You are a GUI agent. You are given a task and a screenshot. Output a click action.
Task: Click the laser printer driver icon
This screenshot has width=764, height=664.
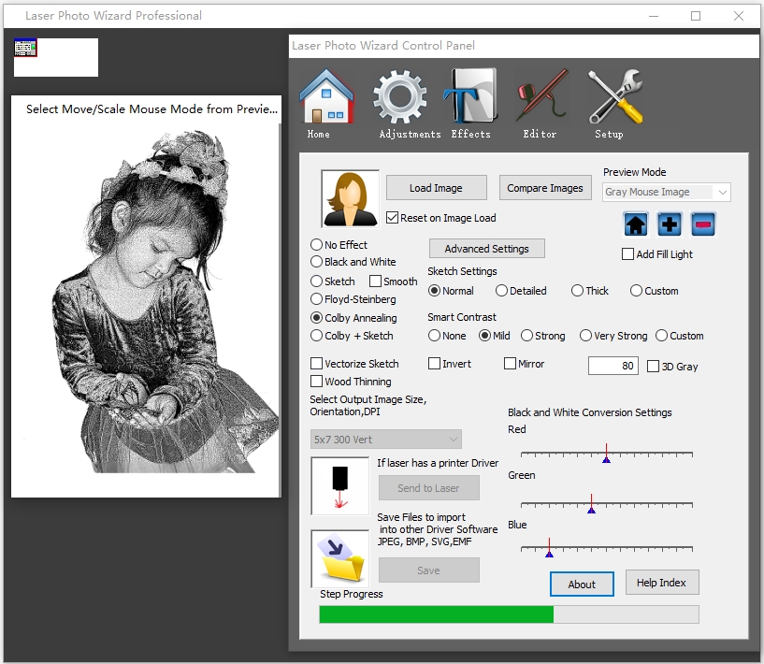[339, 485]
